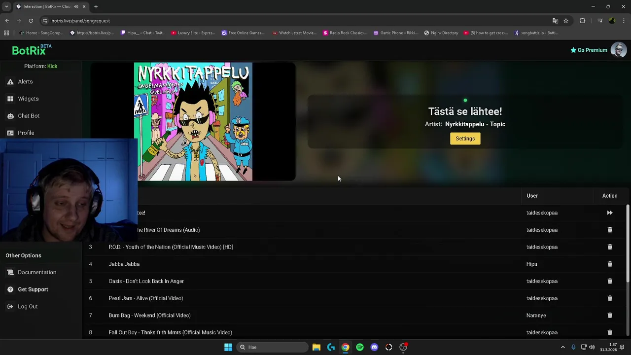Viewport: 631px width, 355px height.
Task: Delete Bum Bag Weekend request
Action: coord(610,316)
